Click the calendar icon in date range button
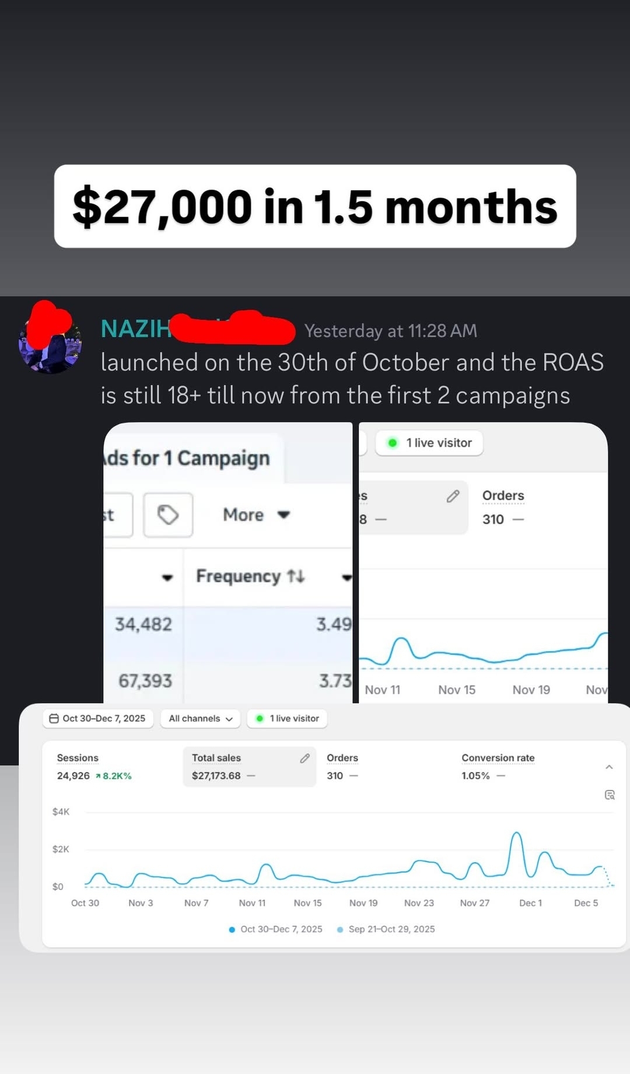The width and height of the screenshot is (630, 1074). [x=54, y=718]
